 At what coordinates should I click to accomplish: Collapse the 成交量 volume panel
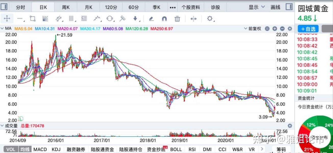pos(2,126)
